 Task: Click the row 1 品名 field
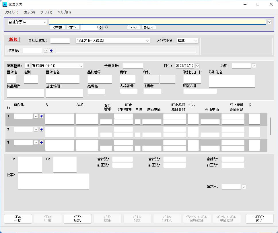[x=87, y=119]
